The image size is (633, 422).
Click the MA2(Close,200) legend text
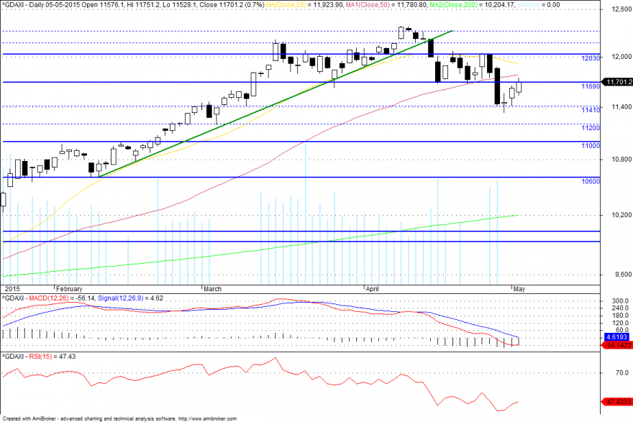tap(453, 5)
